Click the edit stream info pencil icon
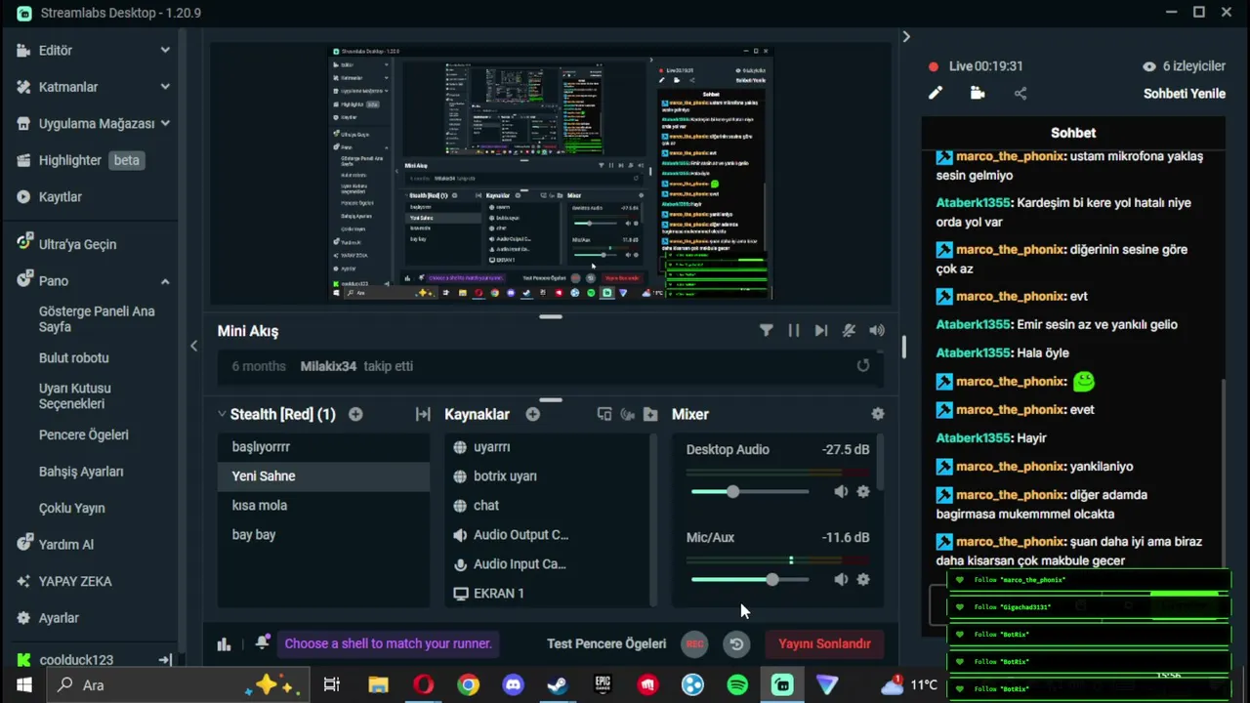The height and width of the screenshot is (703, 1250). 936,94
